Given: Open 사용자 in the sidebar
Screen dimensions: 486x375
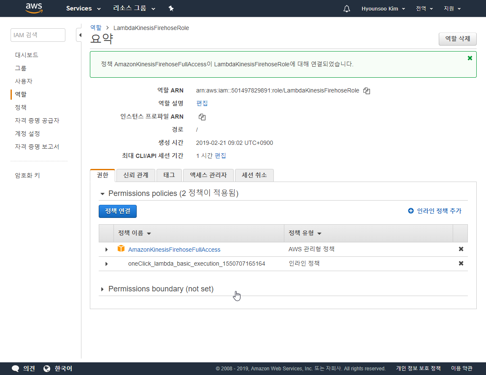Looking at the screenshot, I should (x=24, y=81).
